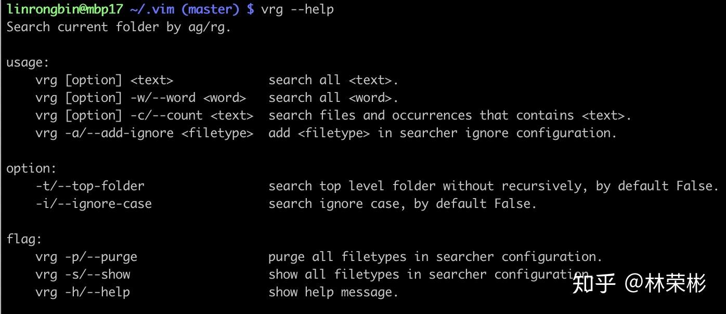The height and width of the screenshot is (314, 726).
Task: Click the '-i/--ignore-case' option text
Action: click(94, 204)
